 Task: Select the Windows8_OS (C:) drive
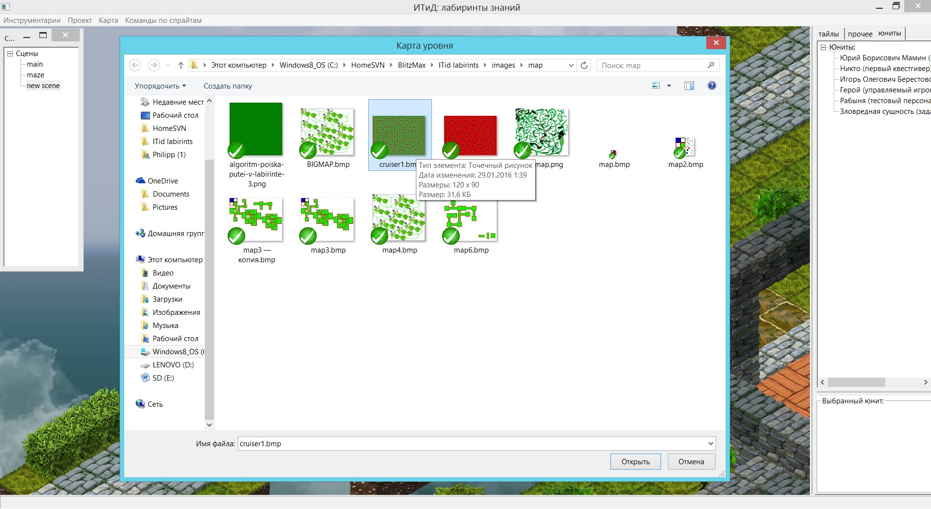172,352
